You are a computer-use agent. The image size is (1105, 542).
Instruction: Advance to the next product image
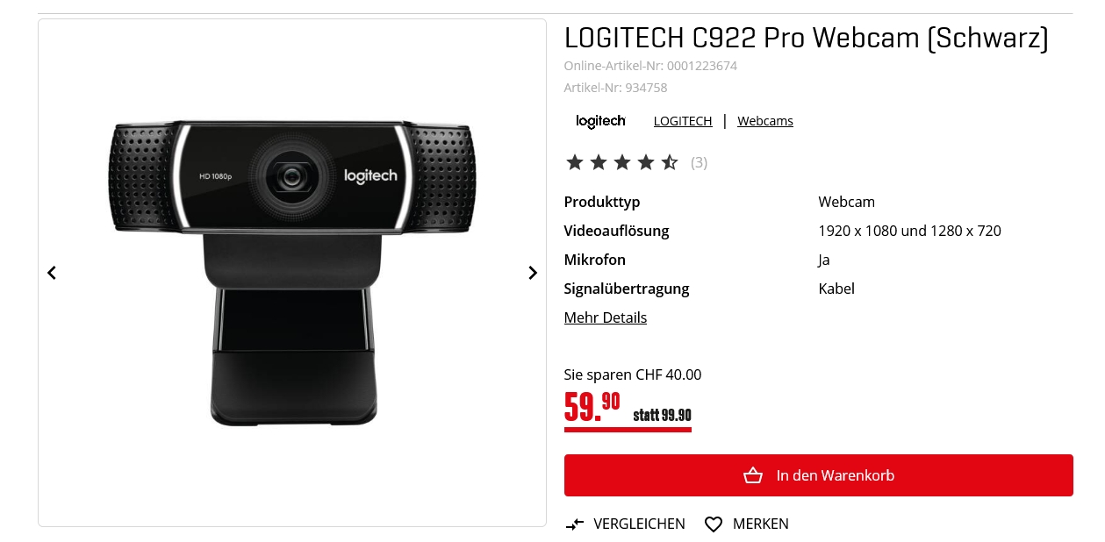(x=533, y=273)
